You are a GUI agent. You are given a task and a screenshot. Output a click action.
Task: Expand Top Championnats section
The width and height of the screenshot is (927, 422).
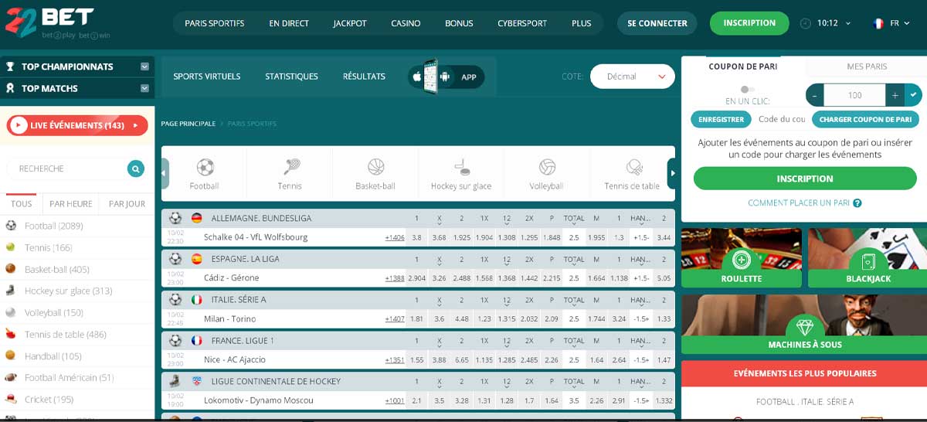144,66
